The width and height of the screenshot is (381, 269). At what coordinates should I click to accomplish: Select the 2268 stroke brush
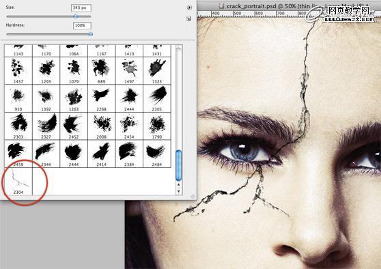102,98
